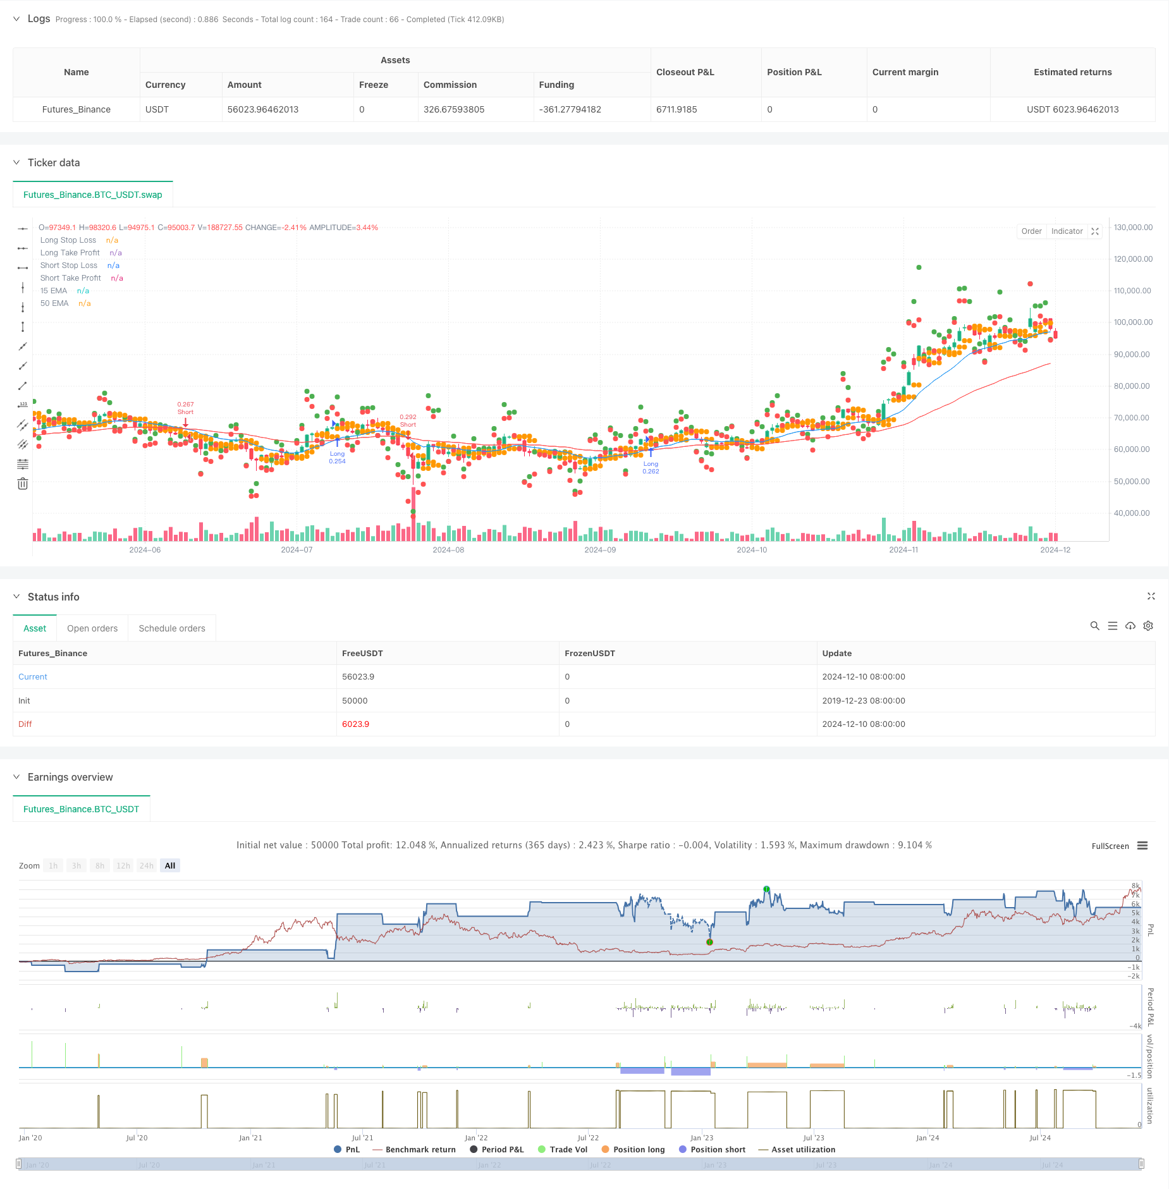This screenshot has width=1169, height=1189.
Task: Click the cloud download icon in Status info
Action: (x=1130, y=626)
